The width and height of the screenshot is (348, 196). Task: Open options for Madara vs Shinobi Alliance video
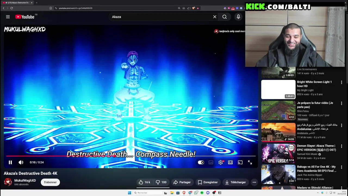click(341, 188)
